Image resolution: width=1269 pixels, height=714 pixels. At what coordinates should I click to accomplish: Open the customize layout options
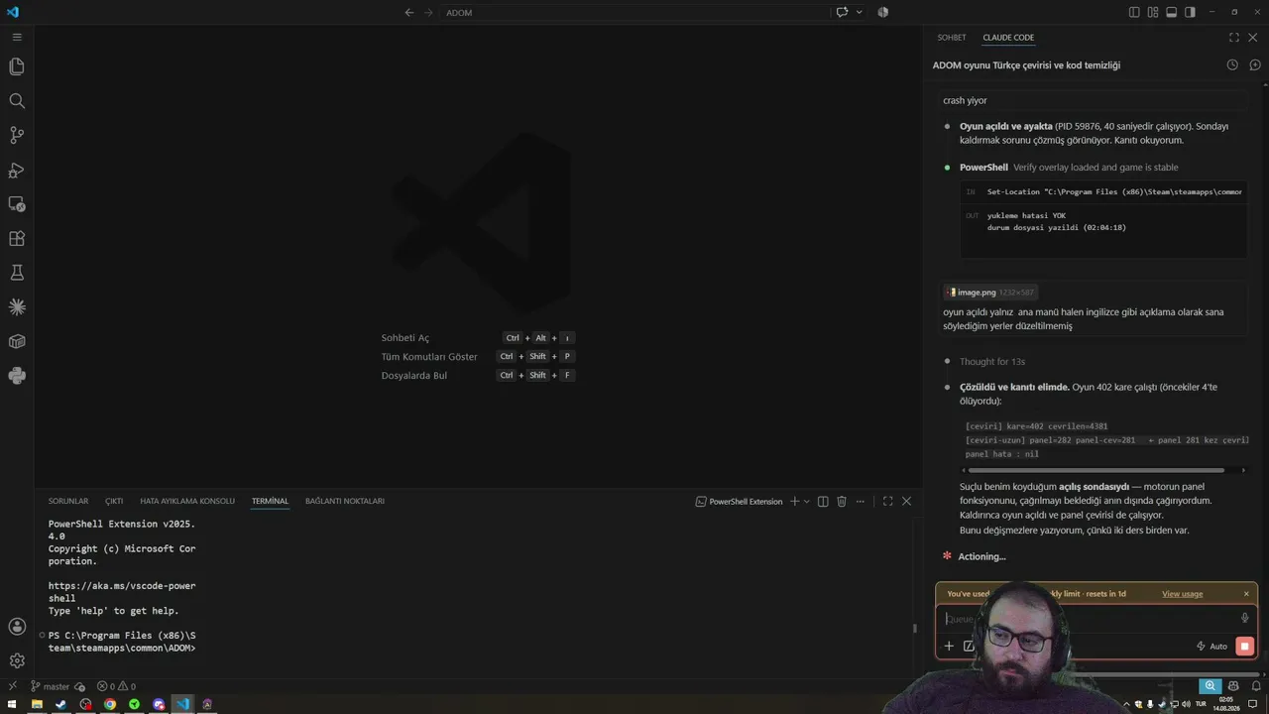pos(1153,12)
